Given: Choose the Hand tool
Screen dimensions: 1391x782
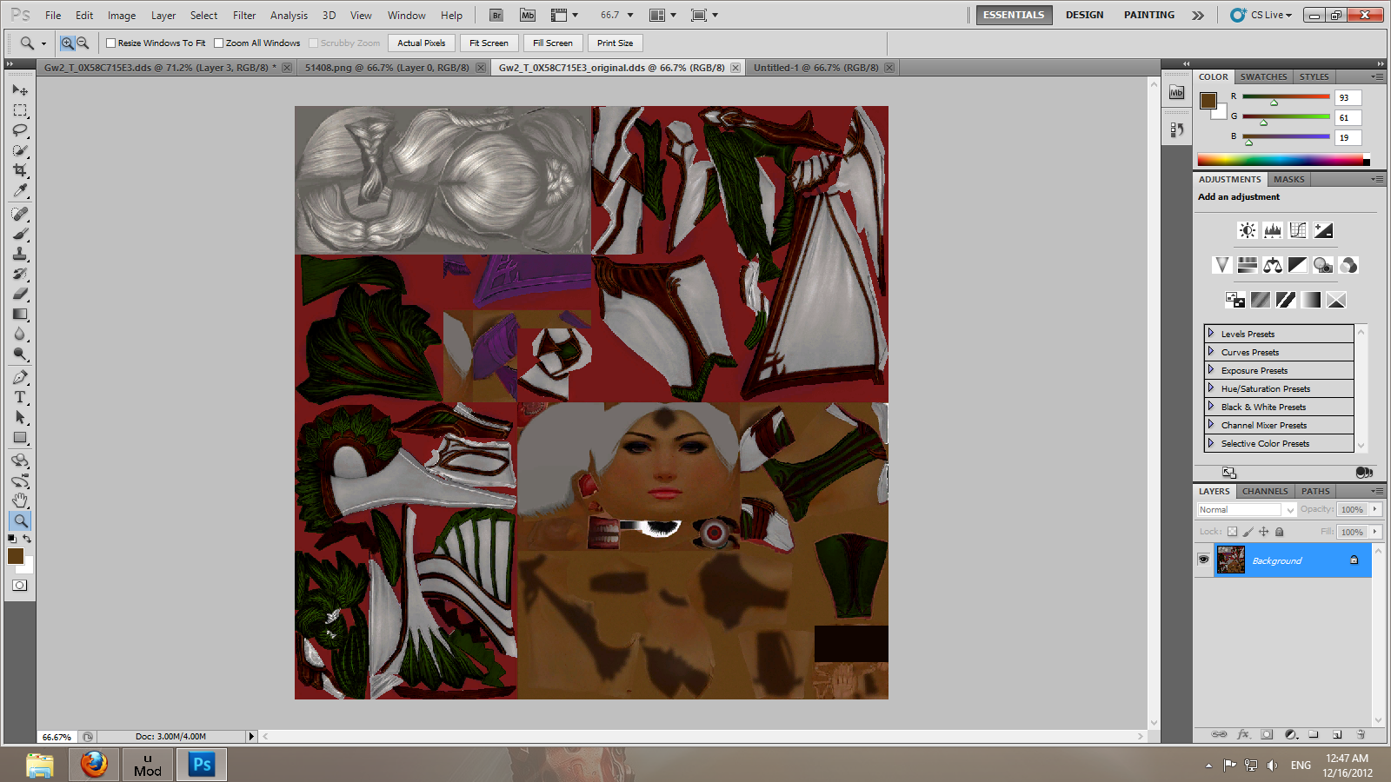Looking at the screenshot, I should click(x=20, y=500).
